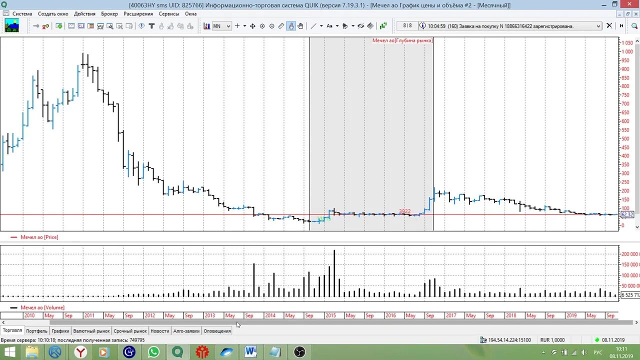Close the message bar with the X icon
This screenshot has height=360, width=640.
point(609,26)
